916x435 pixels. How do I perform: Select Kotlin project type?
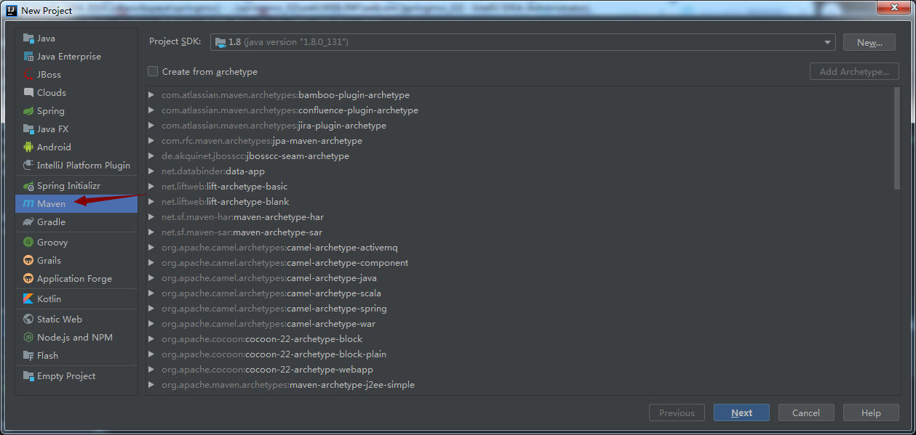76,299
